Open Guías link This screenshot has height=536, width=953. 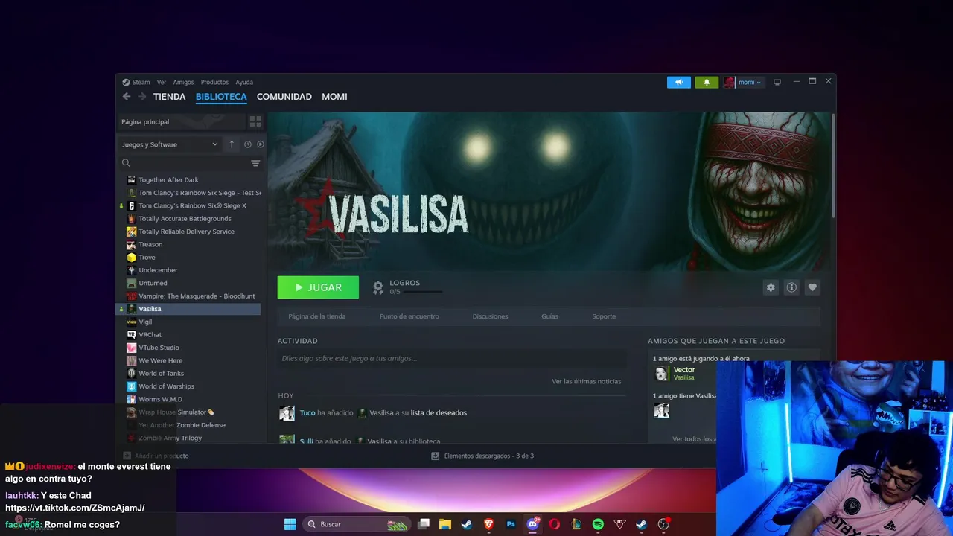pyautogui.click(x=549, y=316)
